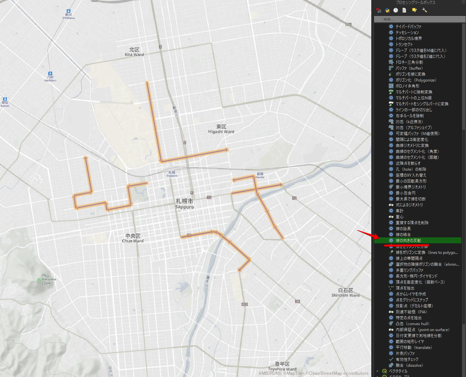Open the Models menu icon in toolbox toolbar
Image resolution: width=466 pixels, height=377 pixels.
379,10
